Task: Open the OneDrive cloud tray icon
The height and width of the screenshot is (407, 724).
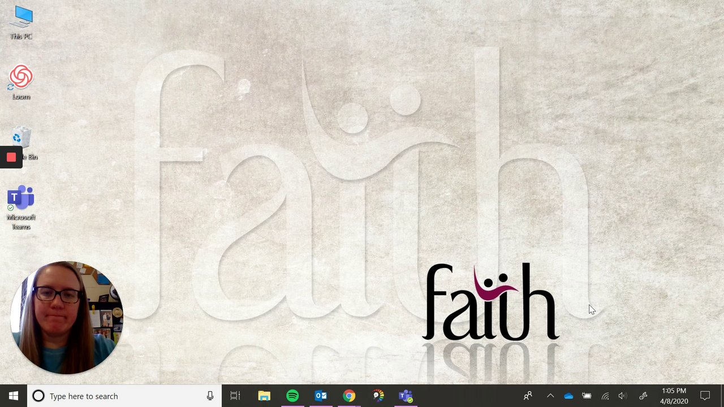Action: [x=568, y=396]
